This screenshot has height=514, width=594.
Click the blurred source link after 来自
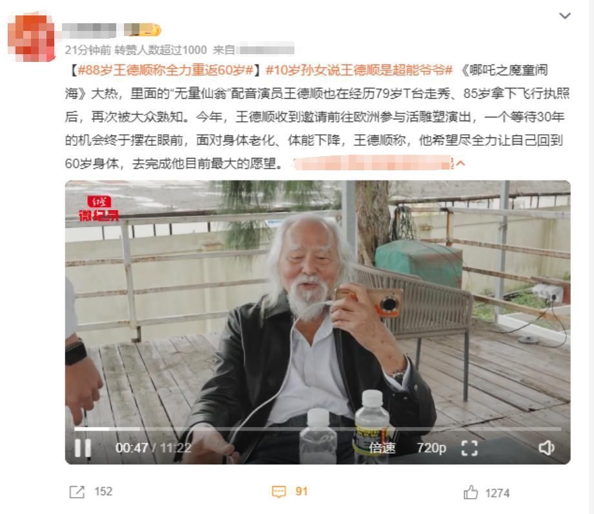tap(265, 50)
